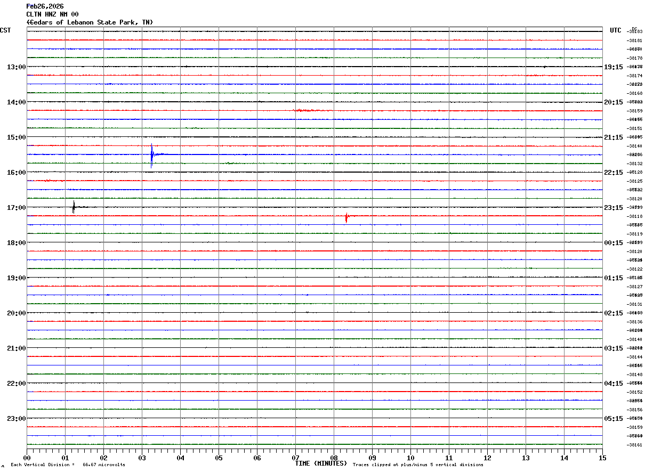Select the date text Feb26,2026
The height and width of the screenshot is (472, 645).
point(45,6)
